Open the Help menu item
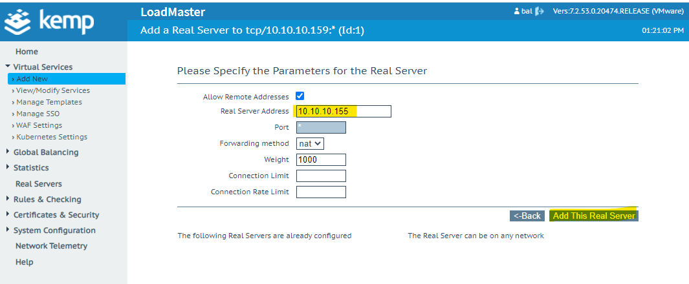689x284 pixels. click(x=24, y=262)
